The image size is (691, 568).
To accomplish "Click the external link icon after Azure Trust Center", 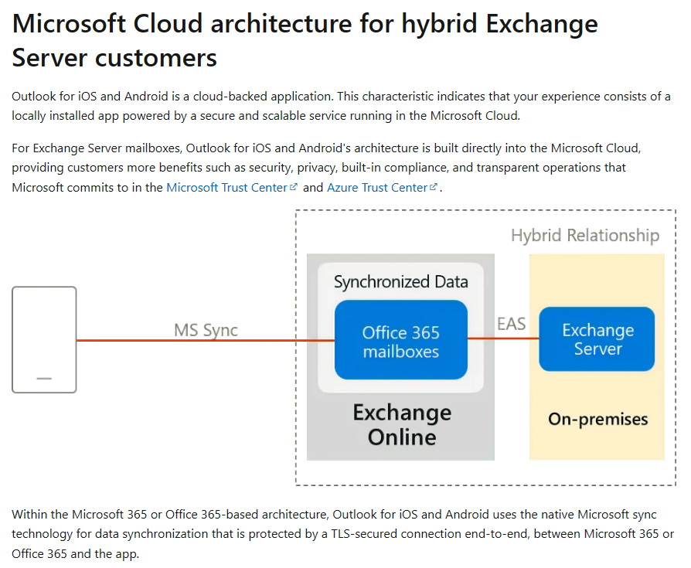I will click(x=432, y=185).
